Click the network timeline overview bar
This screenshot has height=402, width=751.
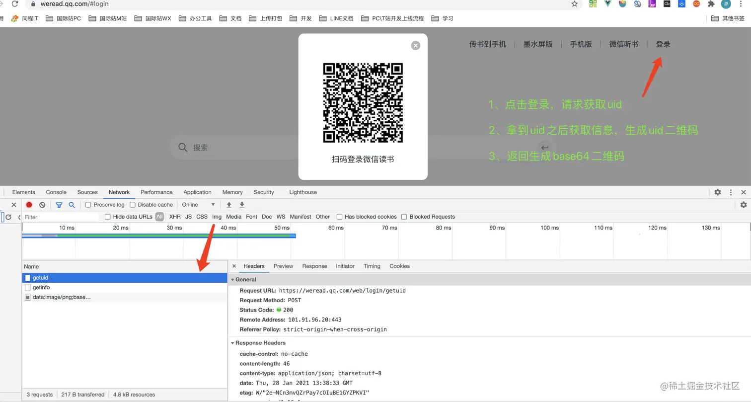point(159,236)
